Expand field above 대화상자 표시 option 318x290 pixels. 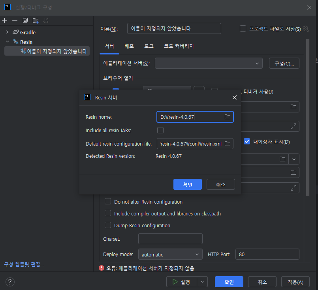pyautogui.click(x=293, y=126)
